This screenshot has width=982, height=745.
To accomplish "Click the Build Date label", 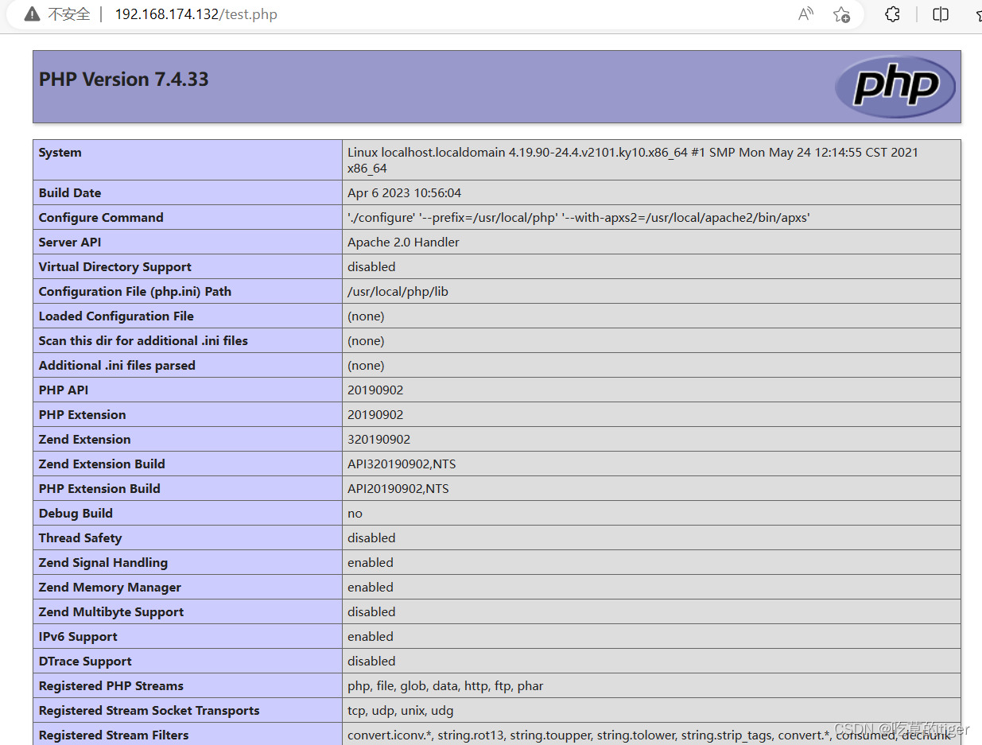I will coord(70,192).
